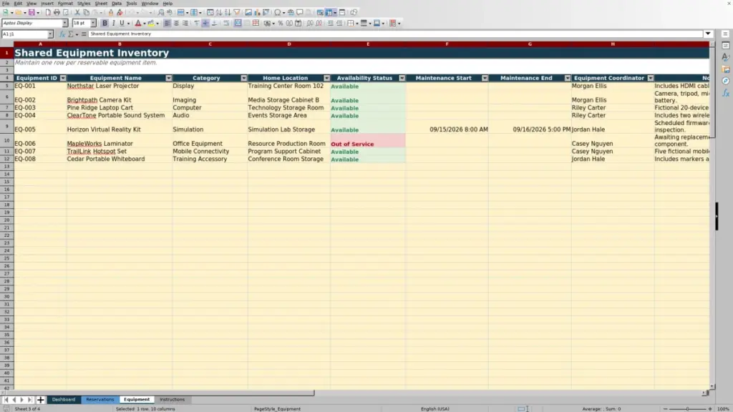Click English (USA) language in status bar
This screenshot has width=733, height=412.
(x=435, y=409)
